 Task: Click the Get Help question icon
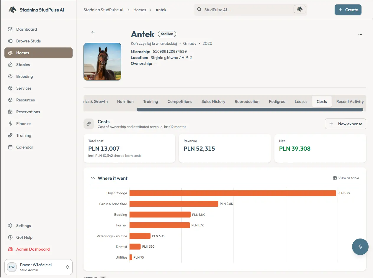click(x=10, y=237)
